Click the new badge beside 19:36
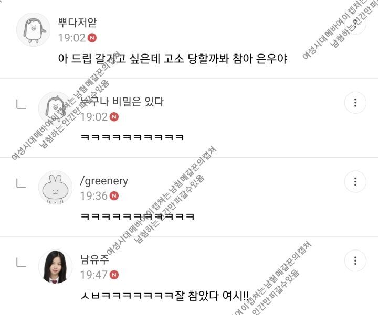Viewport: 378px width, 315px height. click(x=114, y=196)
